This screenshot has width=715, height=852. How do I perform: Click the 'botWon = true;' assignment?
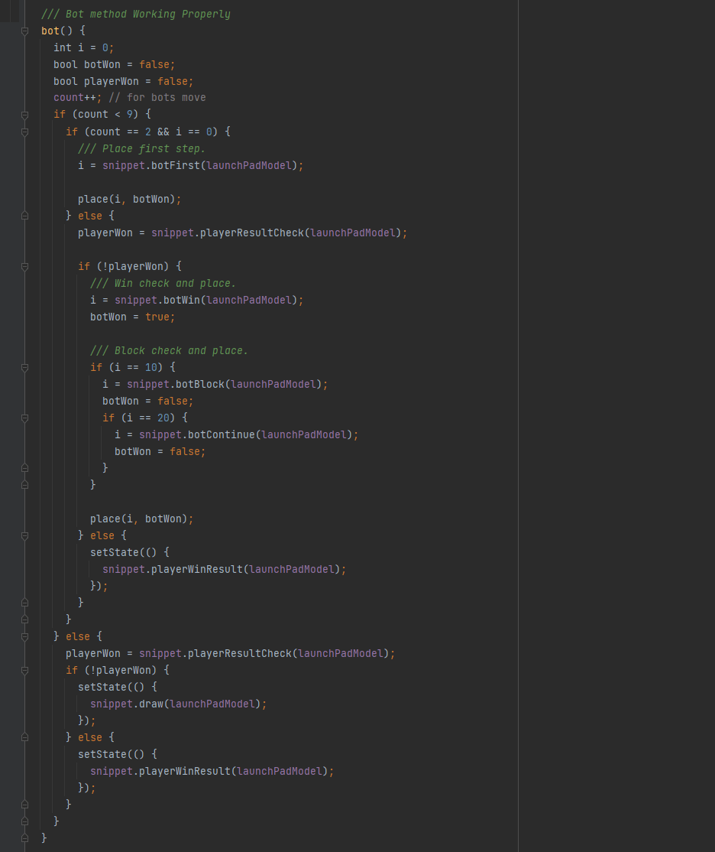click(132, 317)
